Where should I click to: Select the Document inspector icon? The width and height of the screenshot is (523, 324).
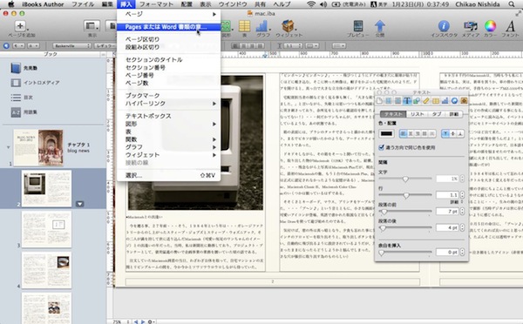coord(379,101)
